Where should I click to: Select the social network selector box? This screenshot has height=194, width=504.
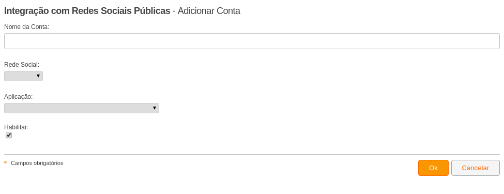pyautogui.click(x=23, y=76)
